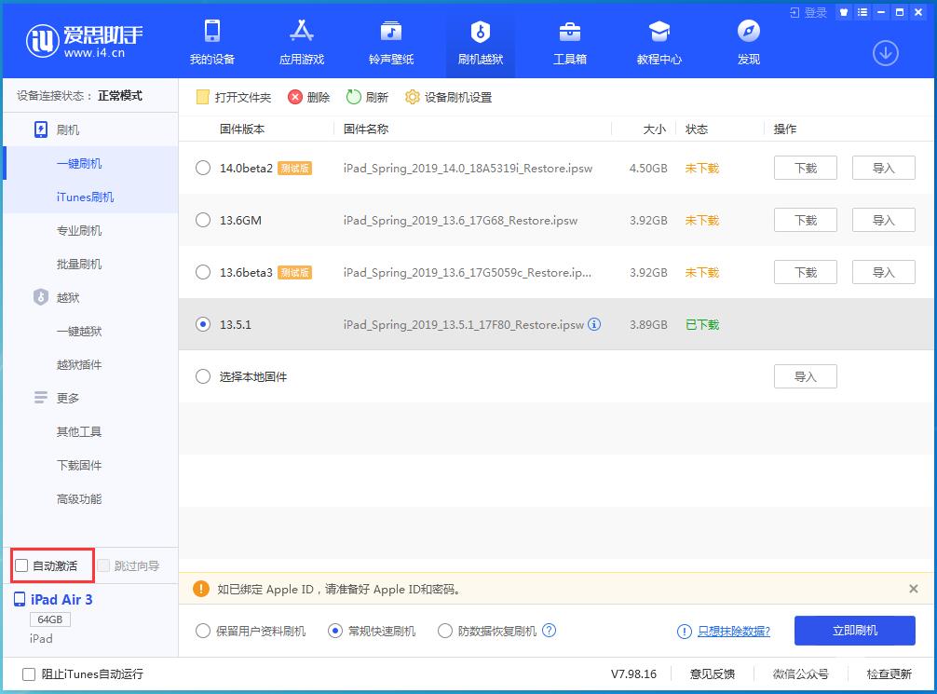
Task: Enable the 自动激活 auto-activate checkbox
Action: [x=19, y=565]
